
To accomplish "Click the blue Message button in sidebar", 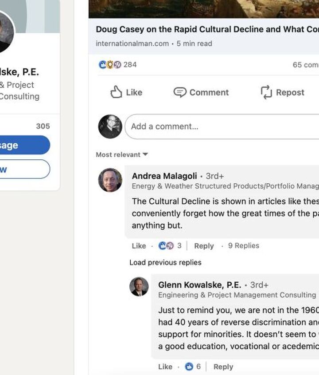I will pyautogui.click(x=22, y=145).
